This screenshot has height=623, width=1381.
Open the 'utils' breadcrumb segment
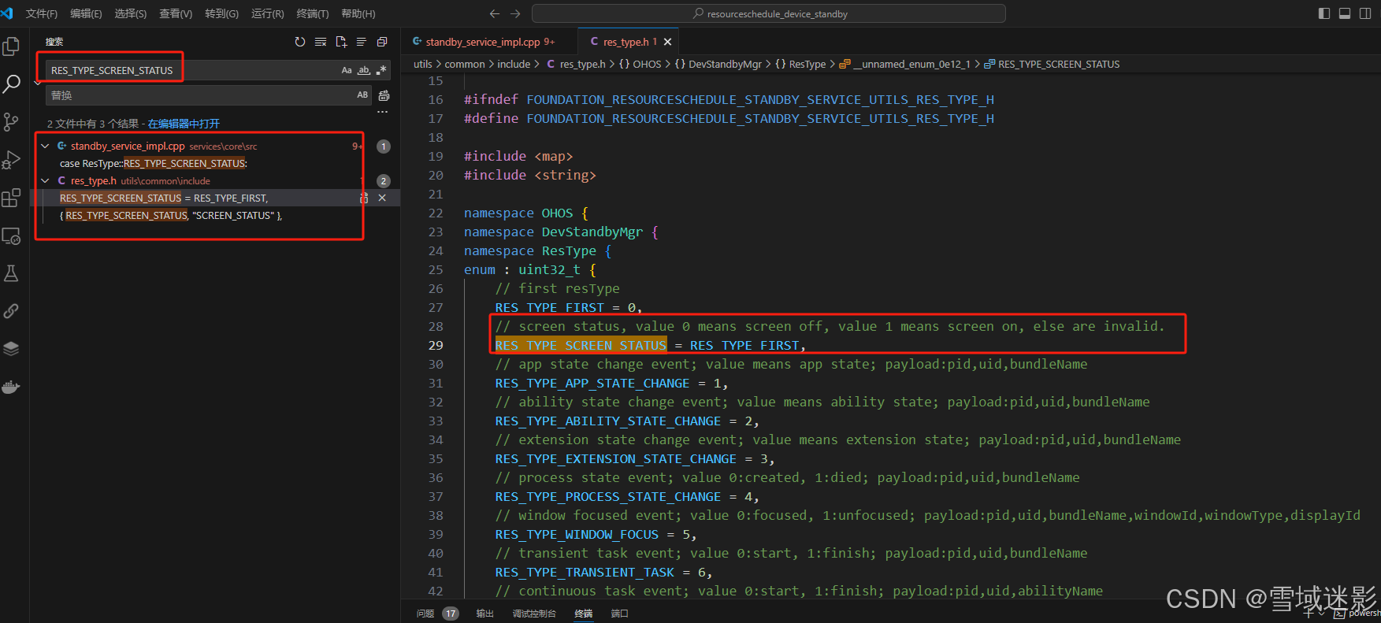[423, 64]
